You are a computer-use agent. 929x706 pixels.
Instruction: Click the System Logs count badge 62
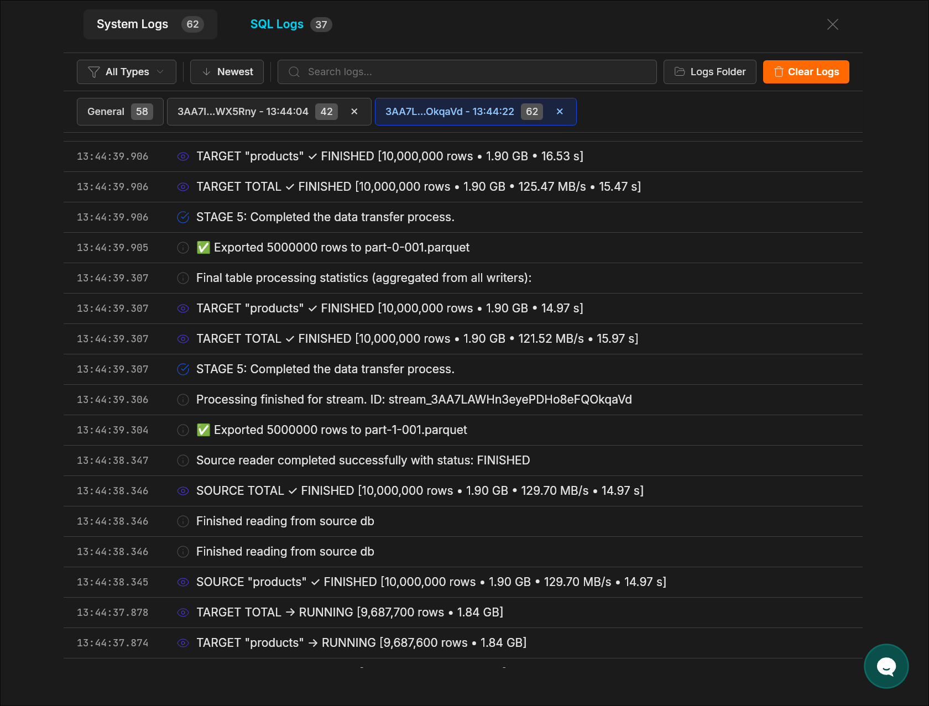click(x=192, y=24)
